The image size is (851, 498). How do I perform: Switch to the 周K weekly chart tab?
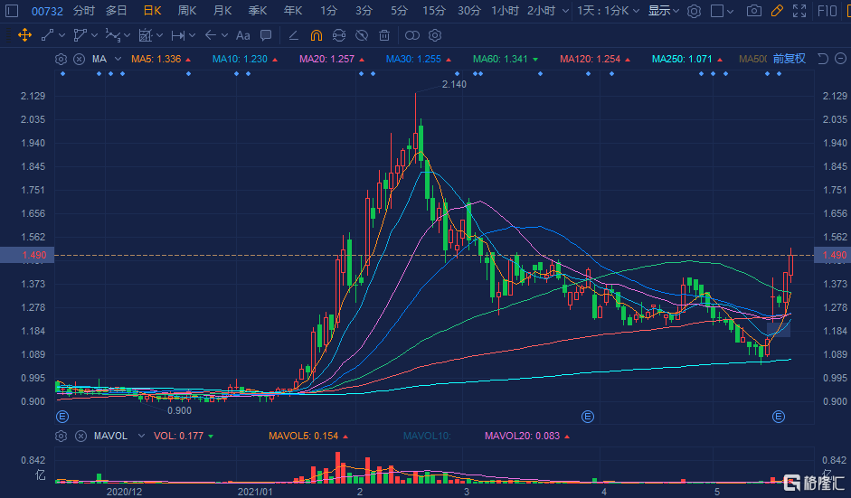pyautogui.click(x=187, y=11)
